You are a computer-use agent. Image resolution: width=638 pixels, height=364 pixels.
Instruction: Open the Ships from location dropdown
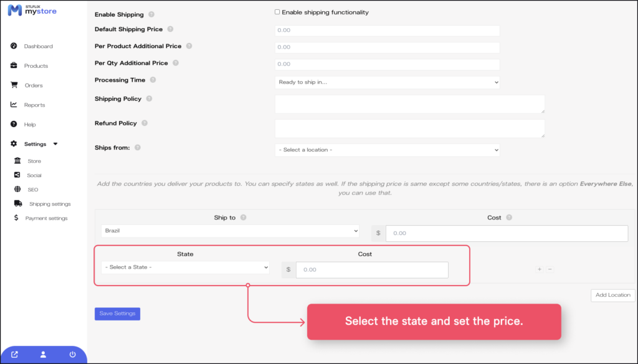click(x=387, y=150)
